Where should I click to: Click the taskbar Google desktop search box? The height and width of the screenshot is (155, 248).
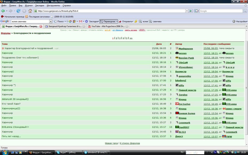tap(195, 153)
